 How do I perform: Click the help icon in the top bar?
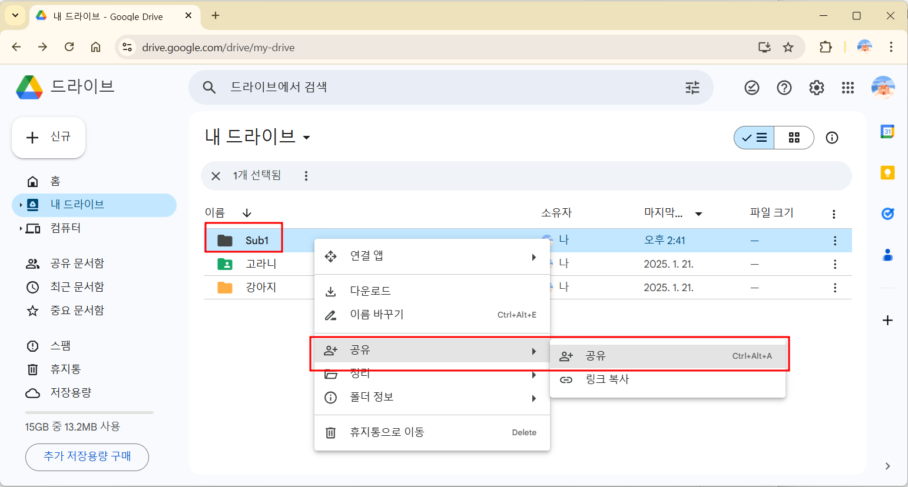[784, 87]
